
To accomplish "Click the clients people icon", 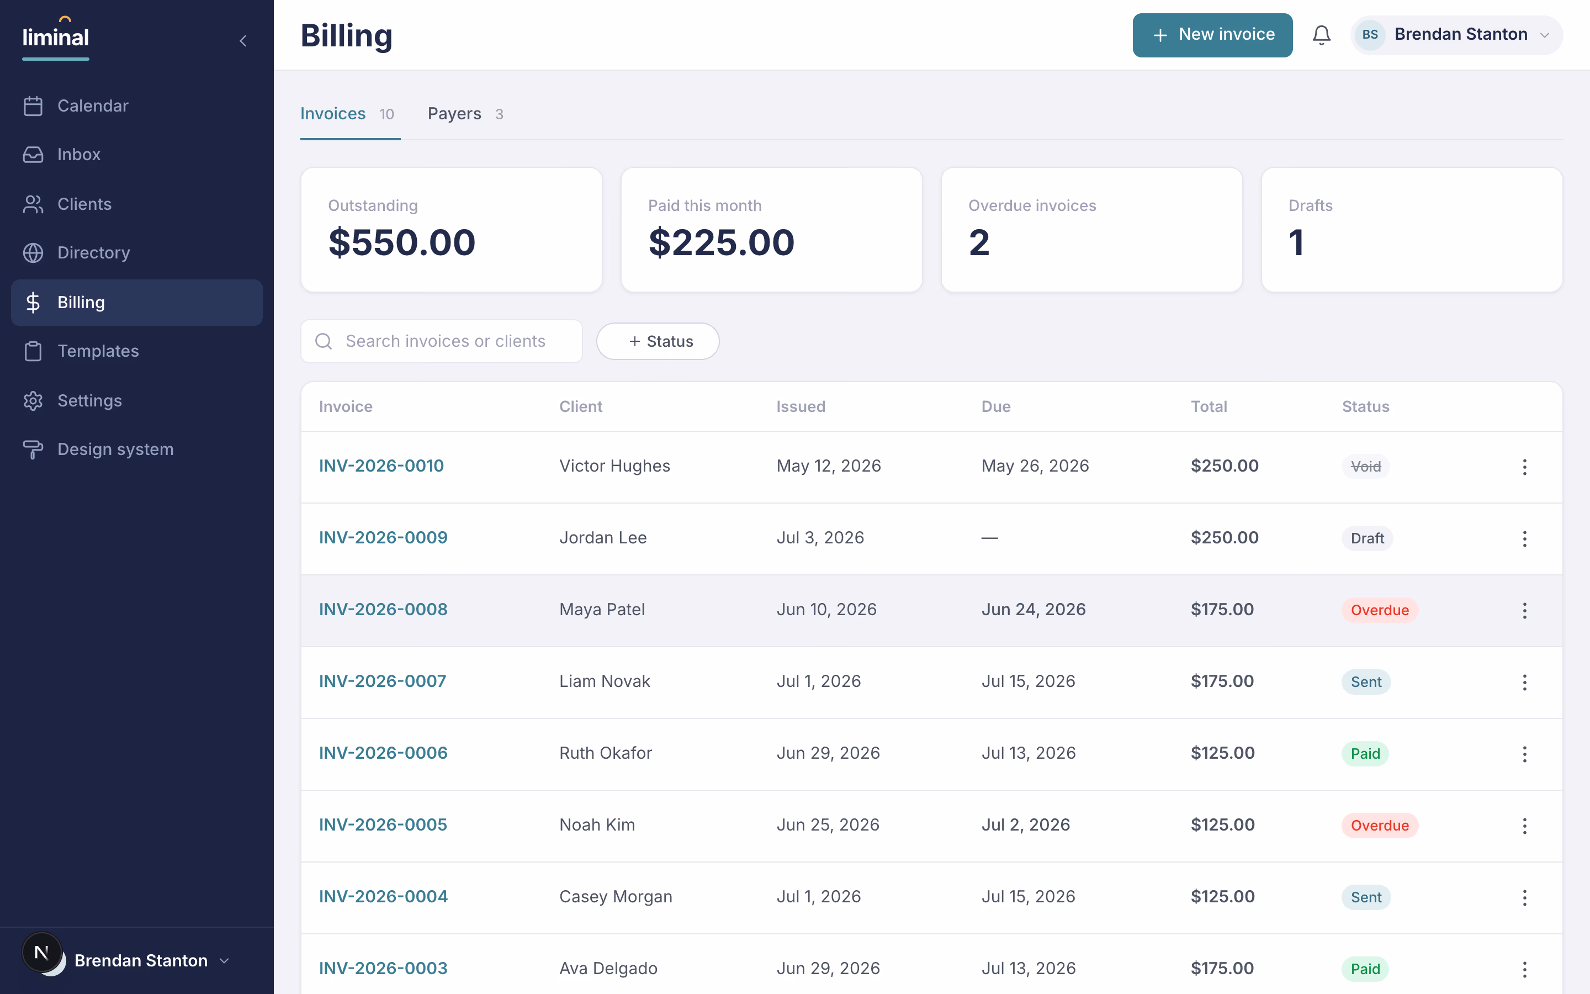I will tap(33, 204).
